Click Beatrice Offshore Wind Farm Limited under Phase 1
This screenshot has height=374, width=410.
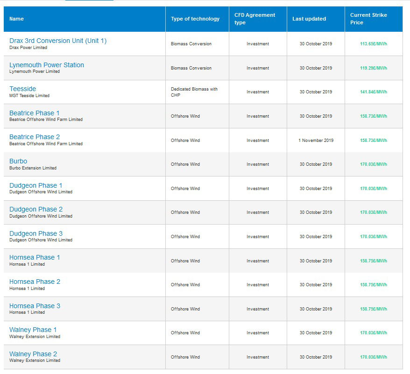tap(46, 120)
